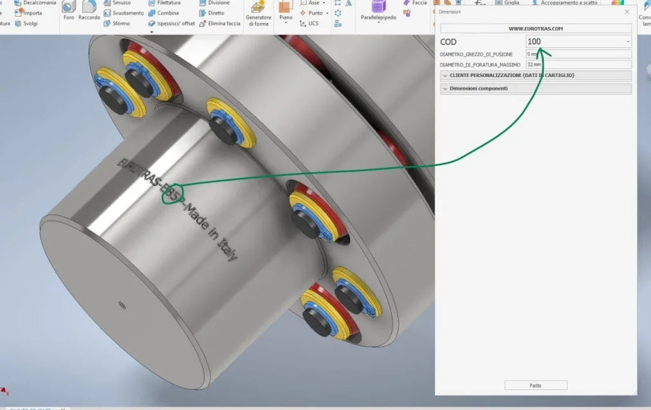
Task: Choose the Sformo draft tool
Action: tap(117, 23)
